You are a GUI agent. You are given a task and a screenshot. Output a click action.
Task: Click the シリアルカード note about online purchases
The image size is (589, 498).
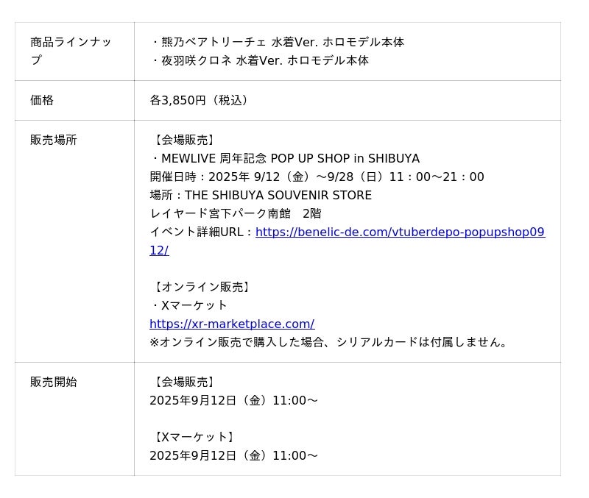[x=330, y=342]
